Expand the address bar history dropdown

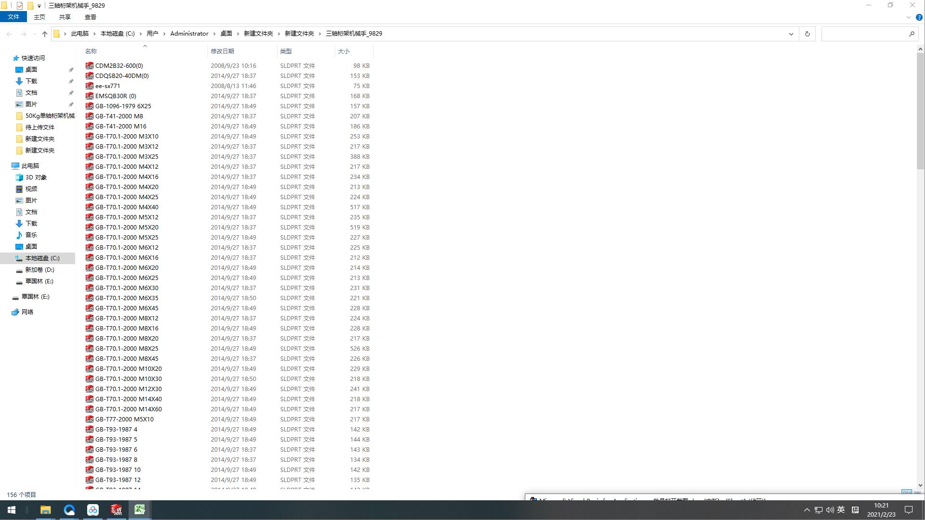coord(791,34)
